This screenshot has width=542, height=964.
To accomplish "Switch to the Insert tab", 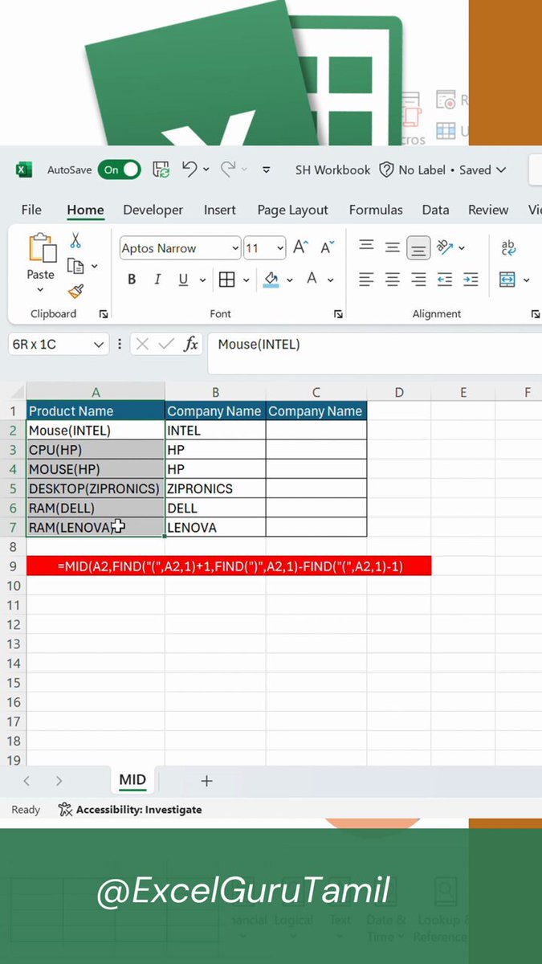I will pos(219,210).
